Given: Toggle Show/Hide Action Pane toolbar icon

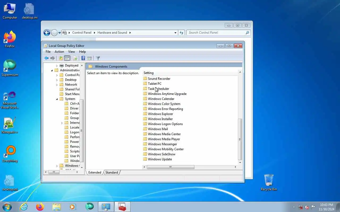Looking at the screenshot, I should point(90,58).
